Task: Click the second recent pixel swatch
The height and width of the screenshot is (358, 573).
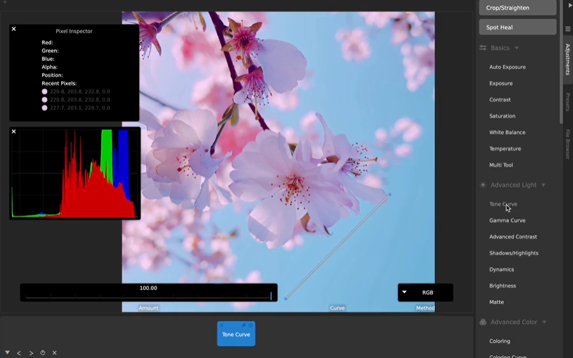Action: (45, 100)
